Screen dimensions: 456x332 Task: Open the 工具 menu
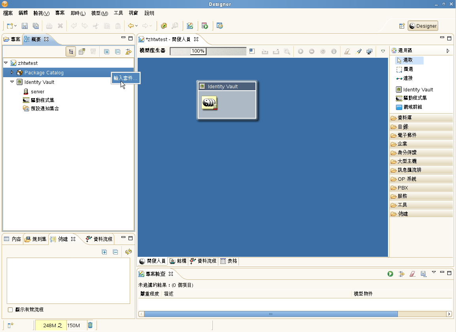point(118,13)
